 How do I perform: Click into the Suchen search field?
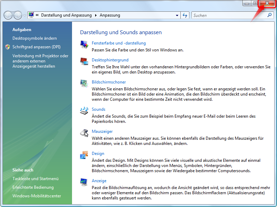229,15
